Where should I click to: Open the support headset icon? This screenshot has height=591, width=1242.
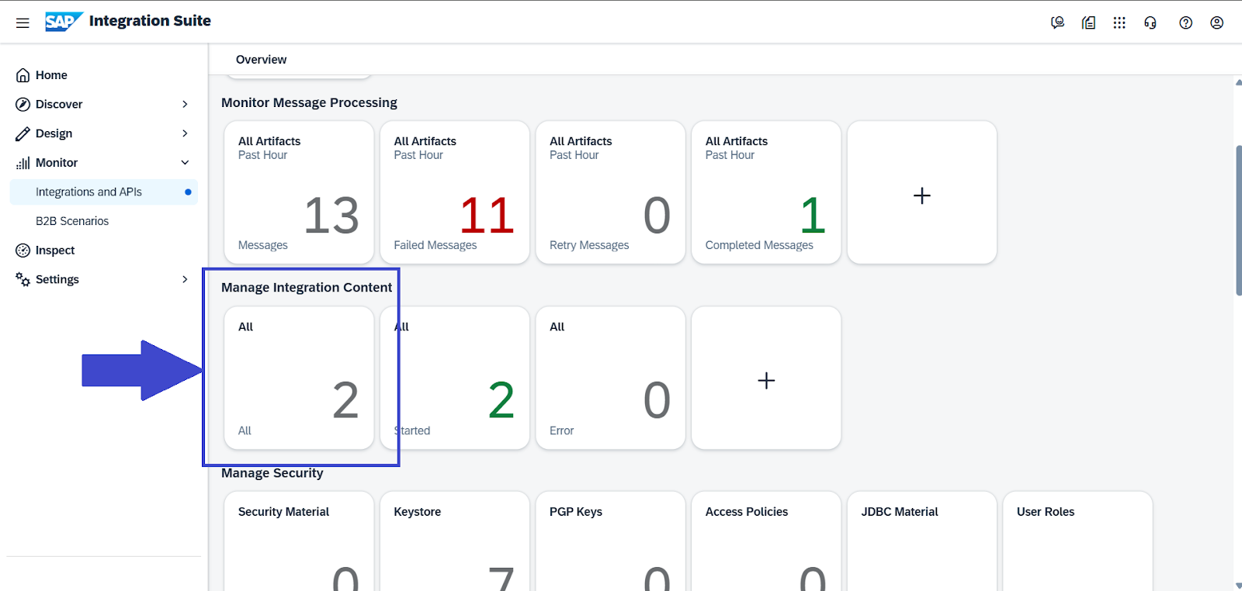pos(1150,22)
